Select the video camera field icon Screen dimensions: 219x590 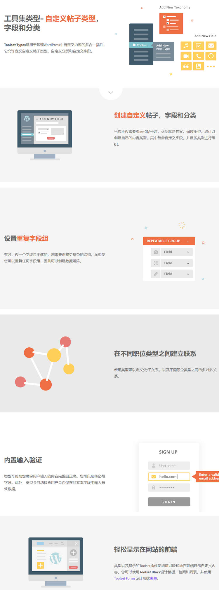tap(186, 56)
